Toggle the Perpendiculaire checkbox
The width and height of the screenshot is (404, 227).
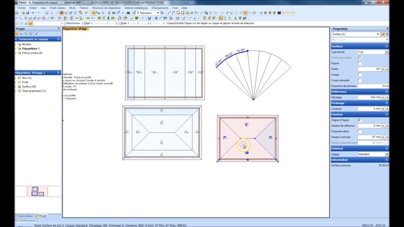coord(360,131)
